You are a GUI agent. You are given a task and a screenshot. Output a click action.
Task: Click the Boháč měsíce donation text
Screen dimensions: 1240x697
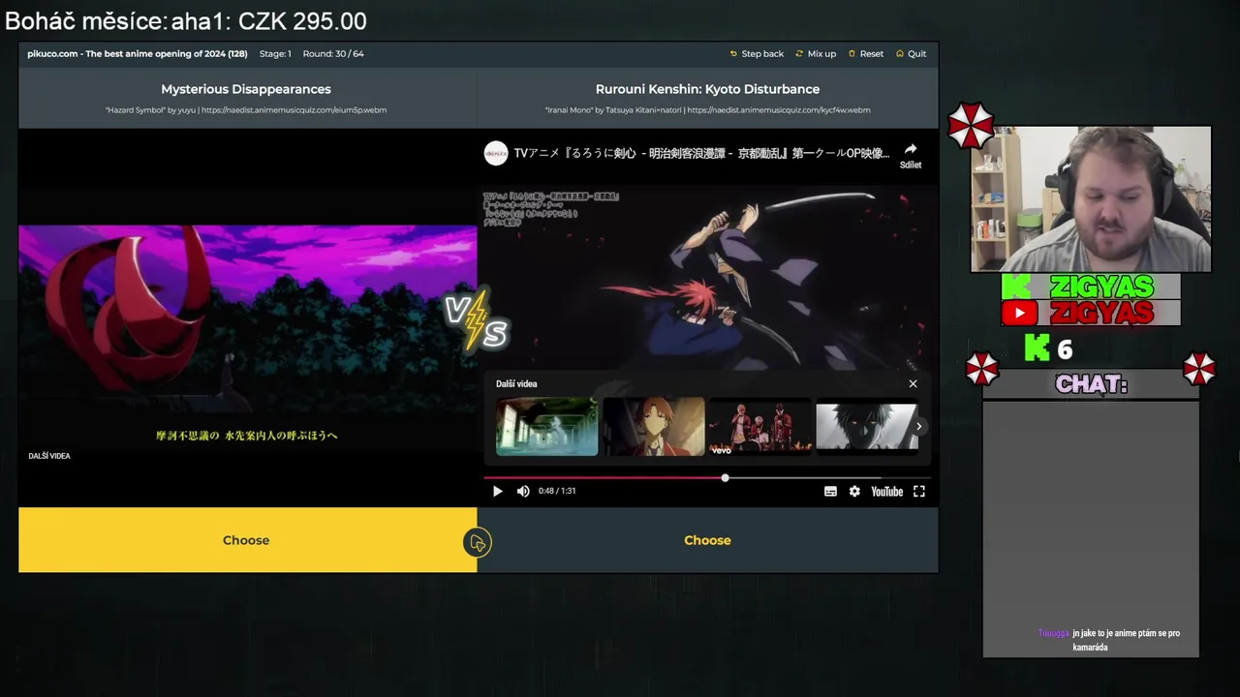coord(186,20)
